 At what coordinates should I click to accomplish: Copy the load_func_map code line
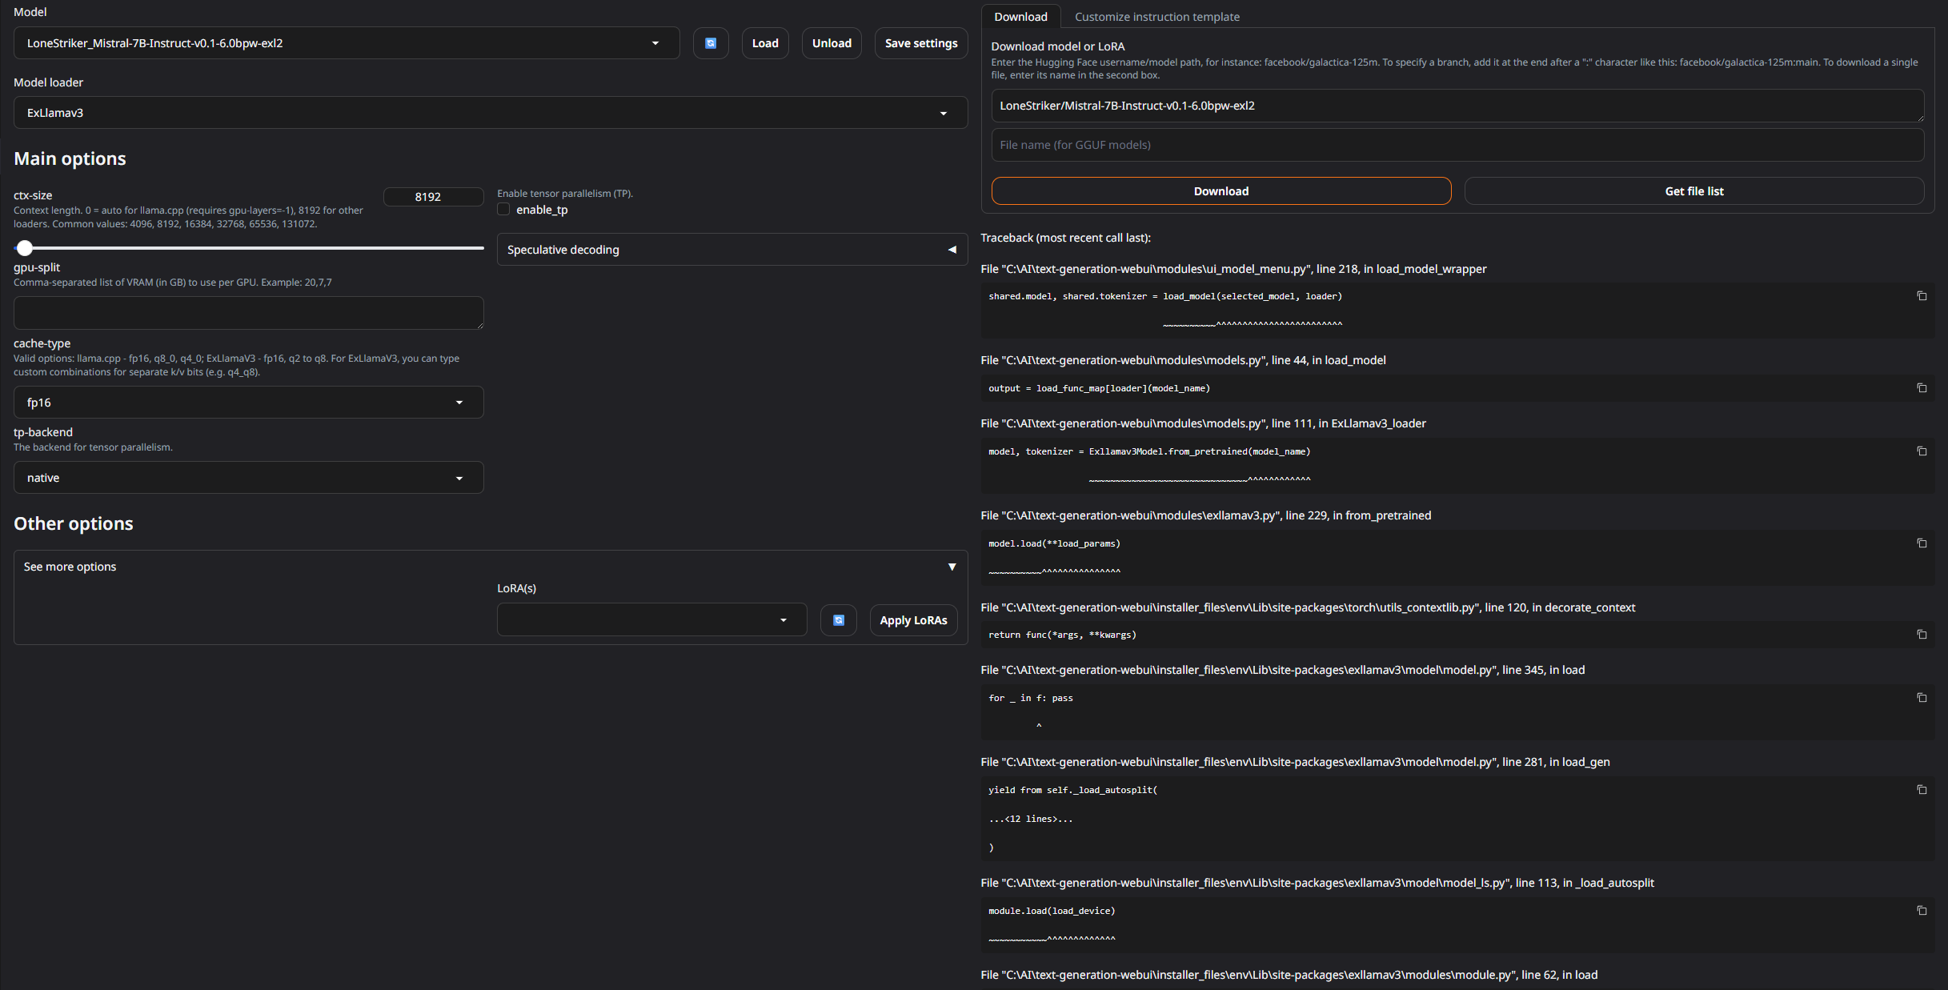(1922, 388)
